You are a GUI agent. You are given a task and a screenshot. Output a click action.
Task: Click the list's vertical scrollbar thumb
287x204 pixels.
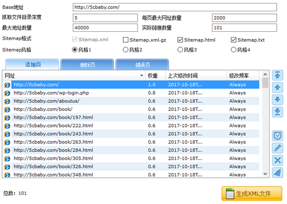click(x=265, y=83)
